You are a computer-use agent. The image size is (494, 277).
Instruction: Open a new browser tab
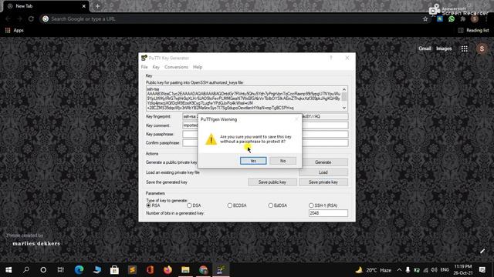click(x=98, y=6)
